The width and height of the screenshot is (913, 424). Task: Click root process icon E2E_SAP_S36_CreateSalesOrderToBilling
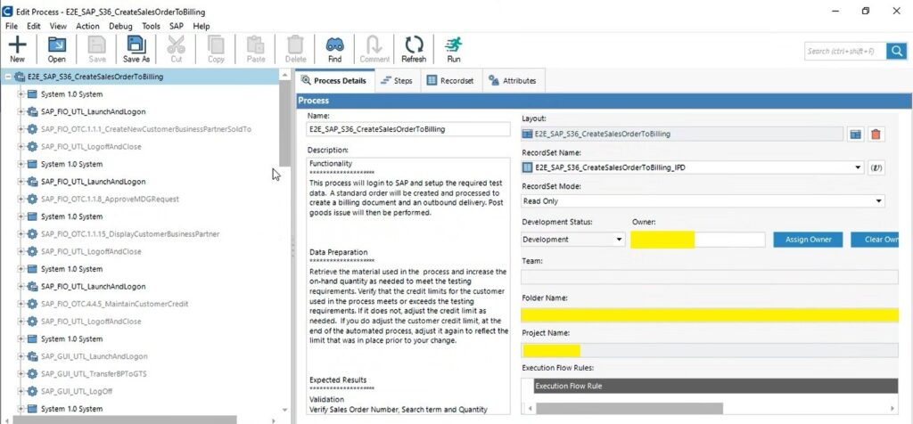coord(20,77)
